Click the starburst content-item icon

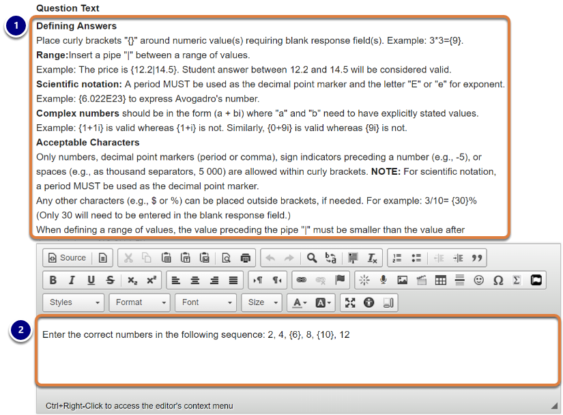[x=364, y=280]
